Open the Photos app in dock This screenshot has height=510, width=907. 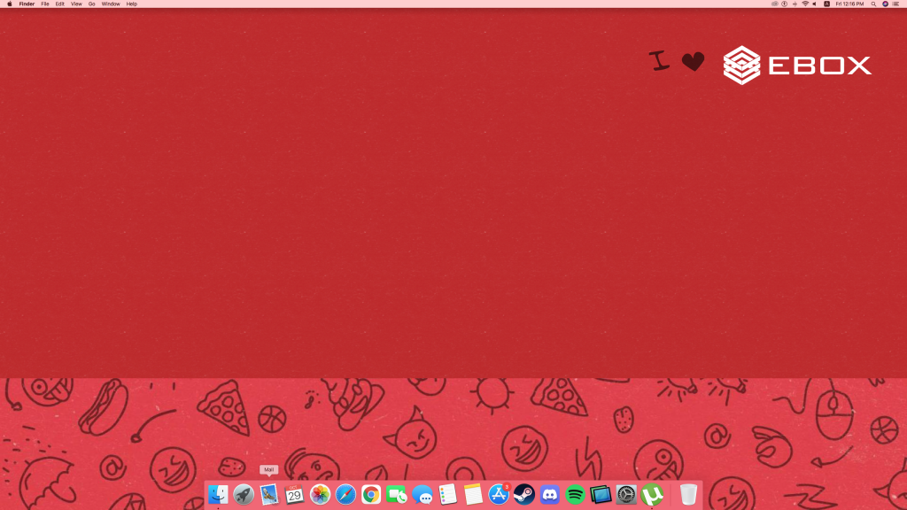coord(320,494)
